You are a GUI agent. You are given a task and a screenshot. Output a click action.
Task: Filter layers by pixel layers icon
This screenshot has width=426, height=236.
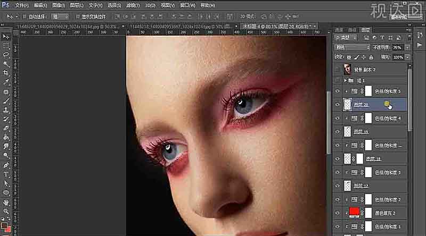coord(366,37)
